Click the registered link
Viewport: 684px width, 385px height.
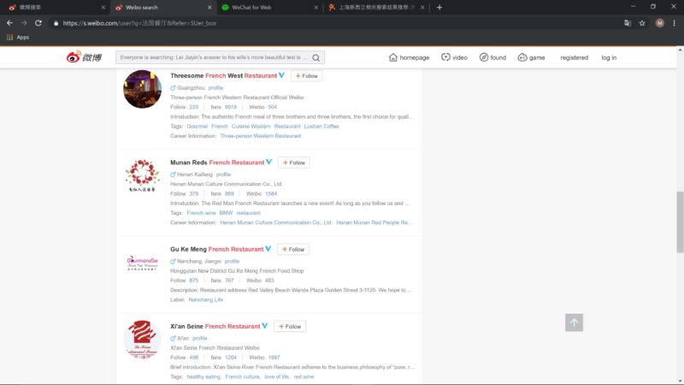tap(574, 58)
